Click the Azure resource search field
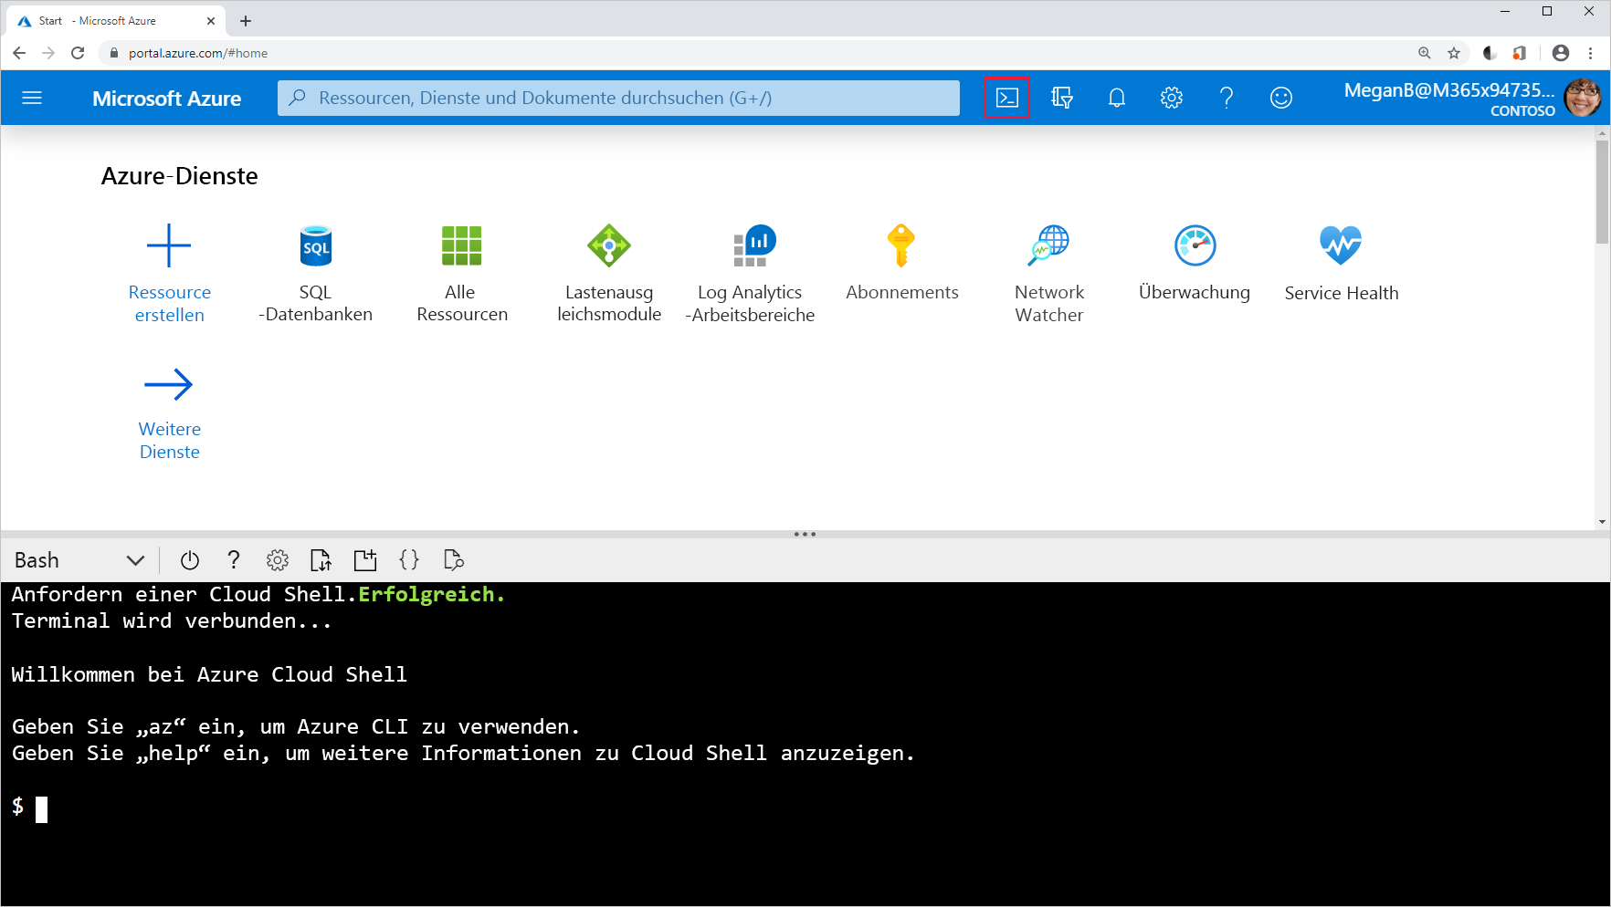The width and height of the screenshot is (1611, 907). (618, 98)
